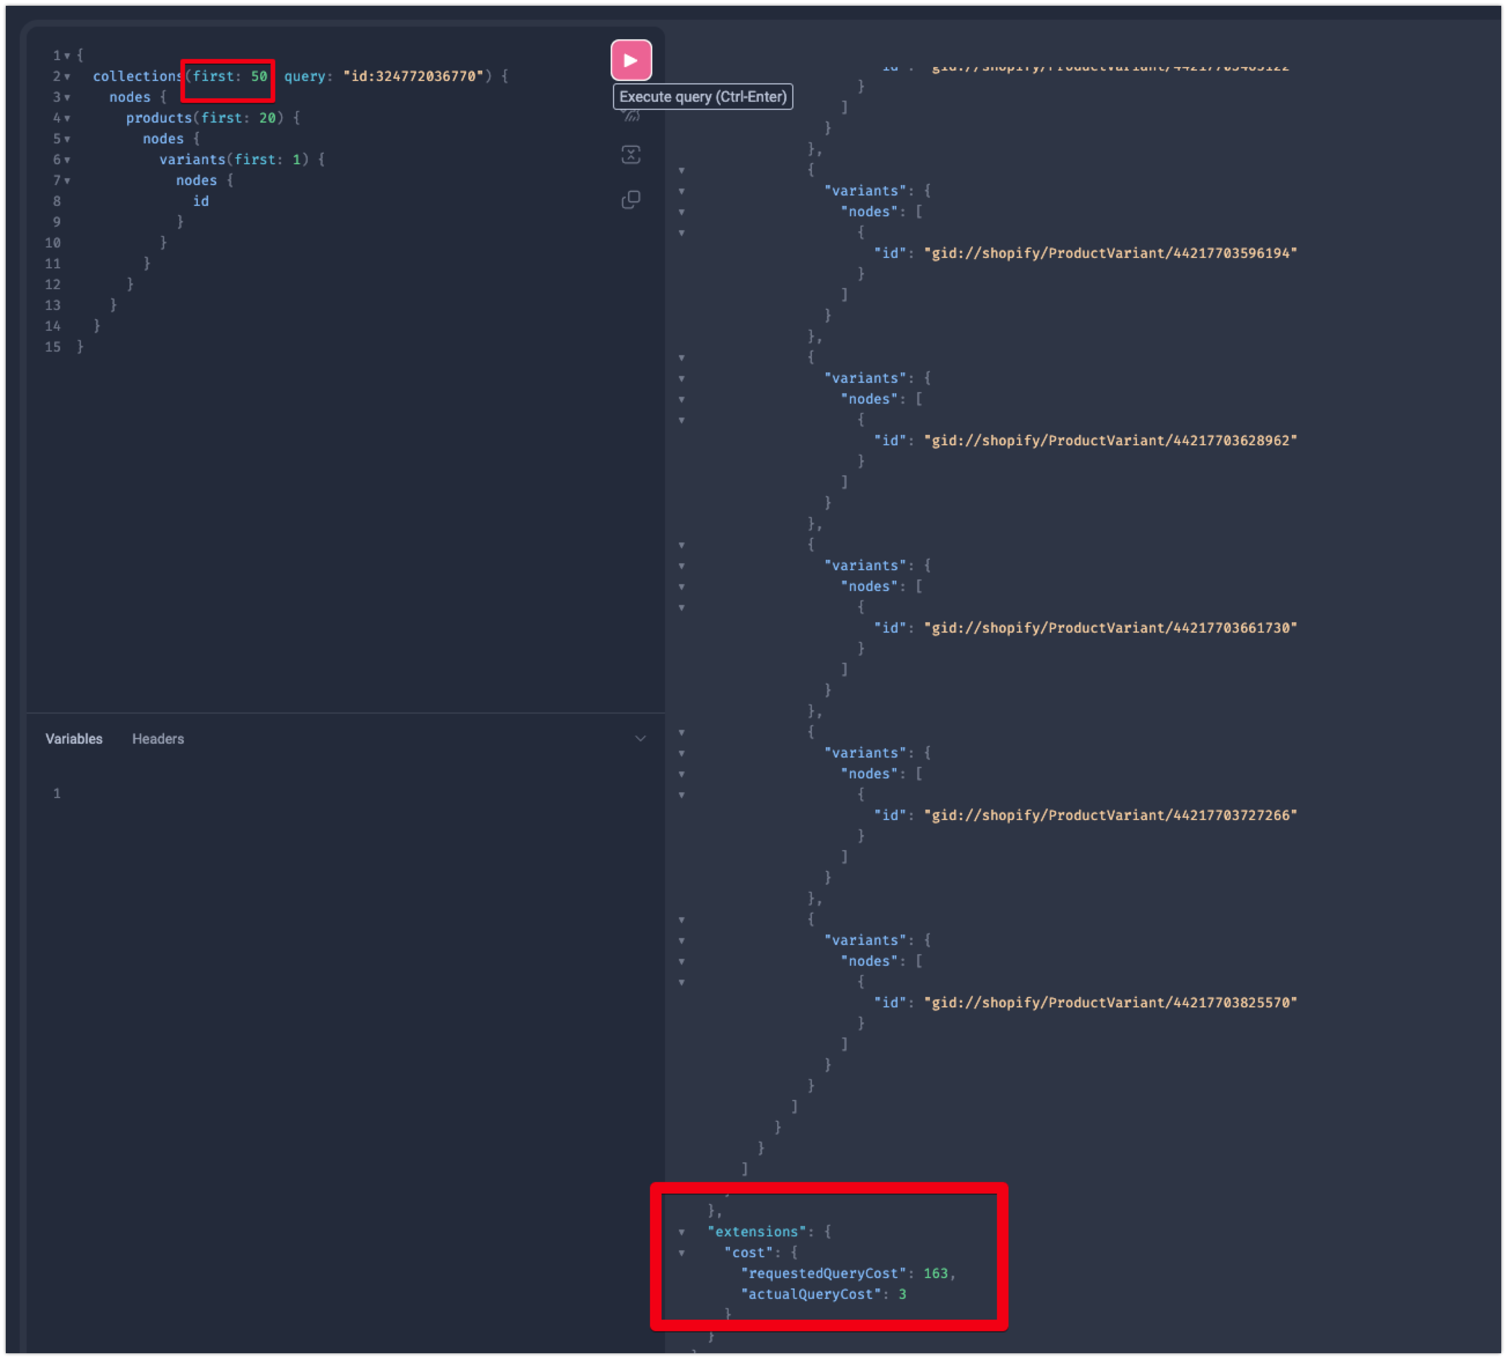Switch to the Variables tab

click(74, 738)
